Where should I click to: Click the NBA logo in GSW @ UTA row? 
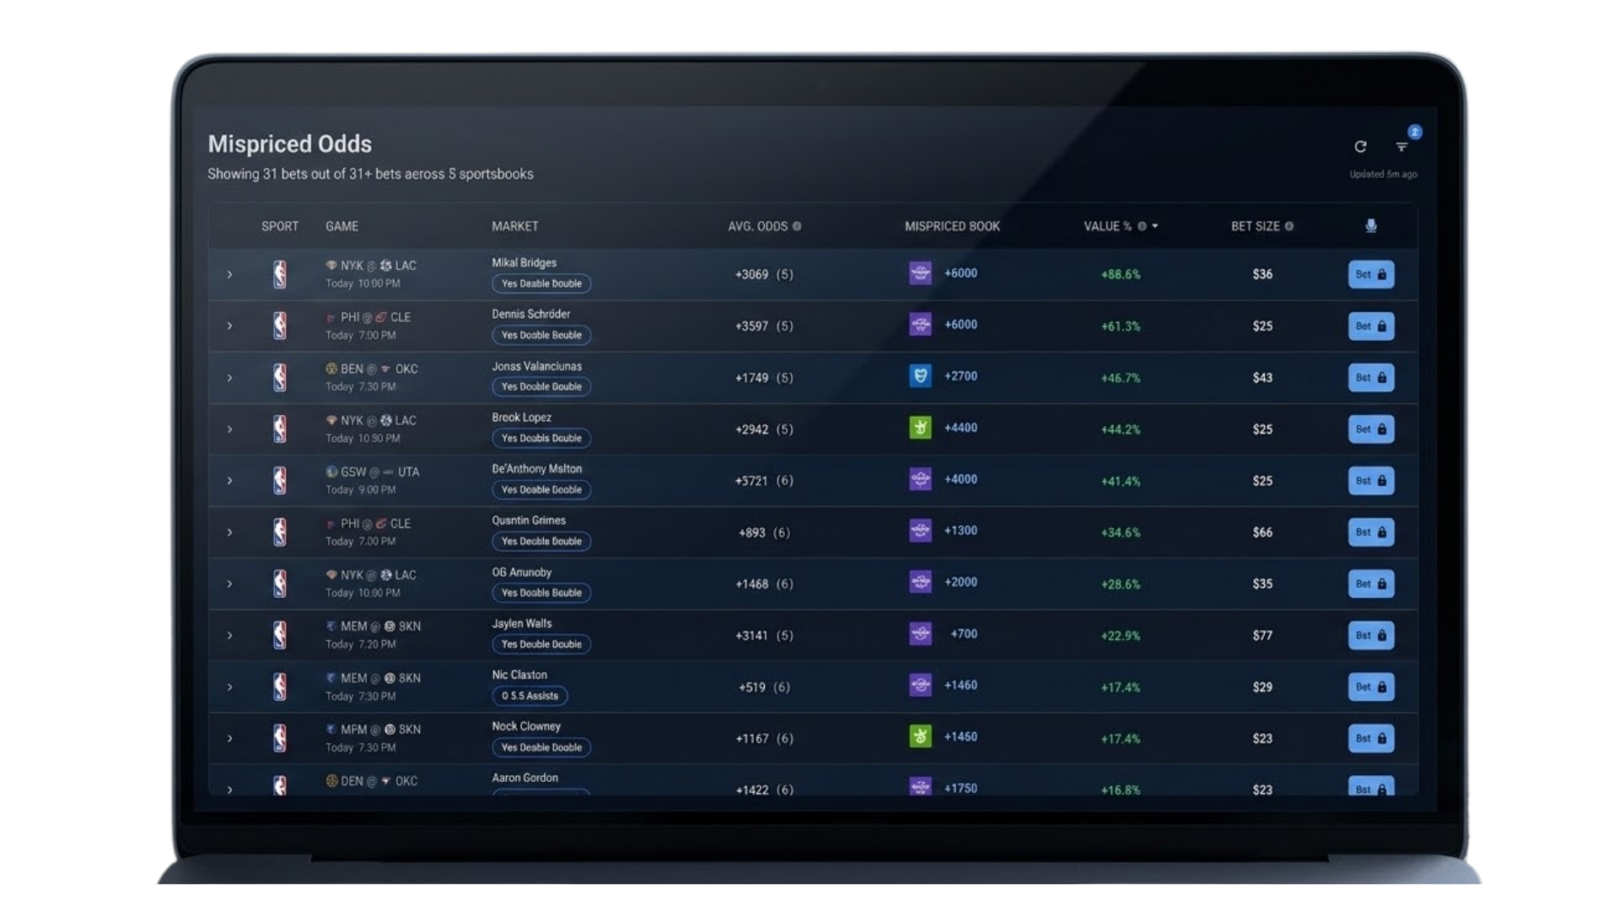coord(280,480)
